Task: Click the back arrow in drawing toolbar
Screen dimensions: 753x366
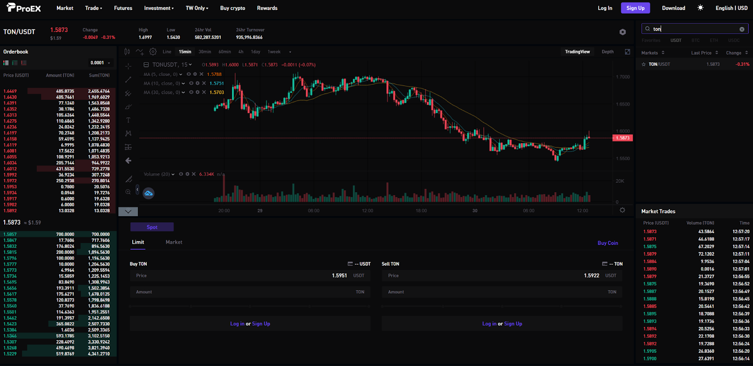Action: point(128,161)
